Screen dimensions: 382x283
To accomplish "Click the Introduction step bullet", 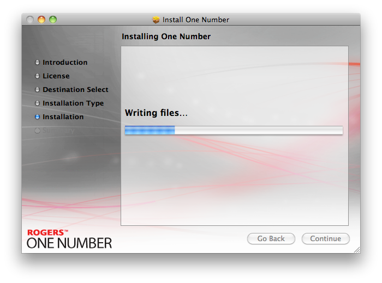I will (37, 63).
